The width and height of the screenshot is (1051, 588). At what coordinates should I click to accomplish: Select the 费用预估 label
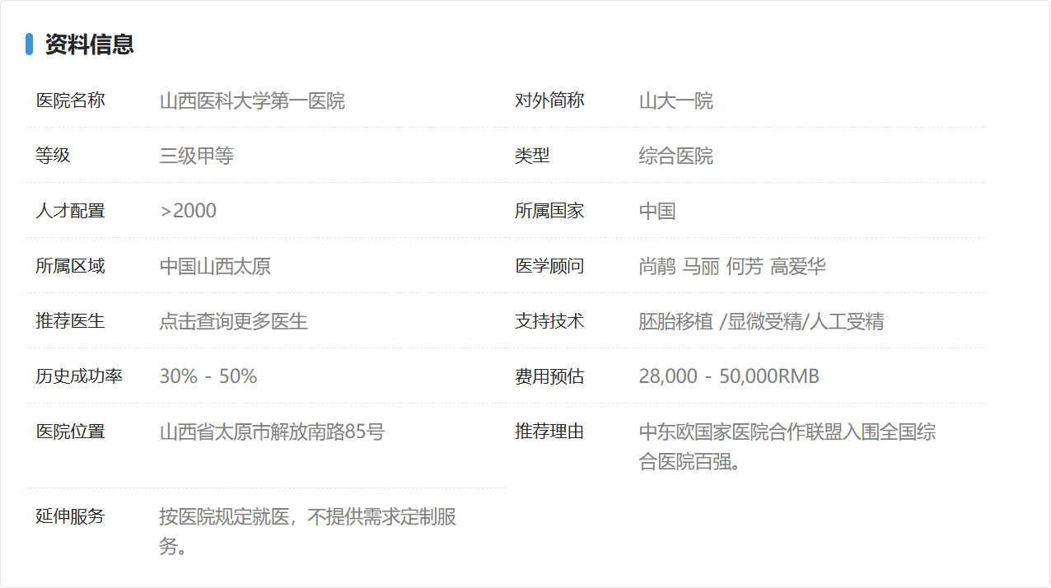[550, 376]
